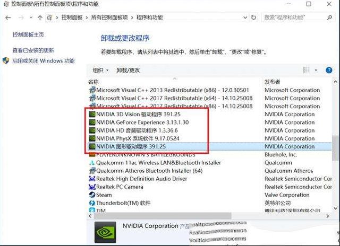Open 查看已安装的更新 link

[33, 50]
